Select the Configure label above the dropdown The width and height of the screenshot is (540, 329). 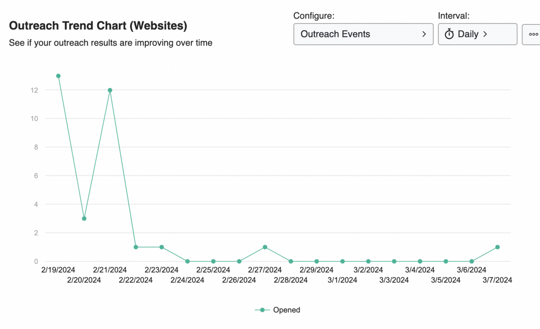[314, 15]
